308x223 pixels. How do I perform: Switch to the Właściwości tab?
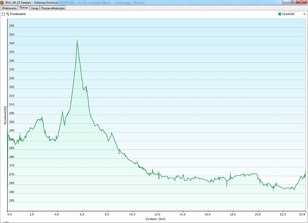tap(9, 8)
